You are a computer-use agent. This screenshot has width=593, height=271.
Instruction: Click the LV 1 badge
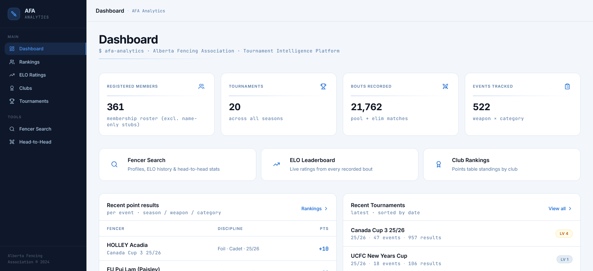[x=564, y=259]
